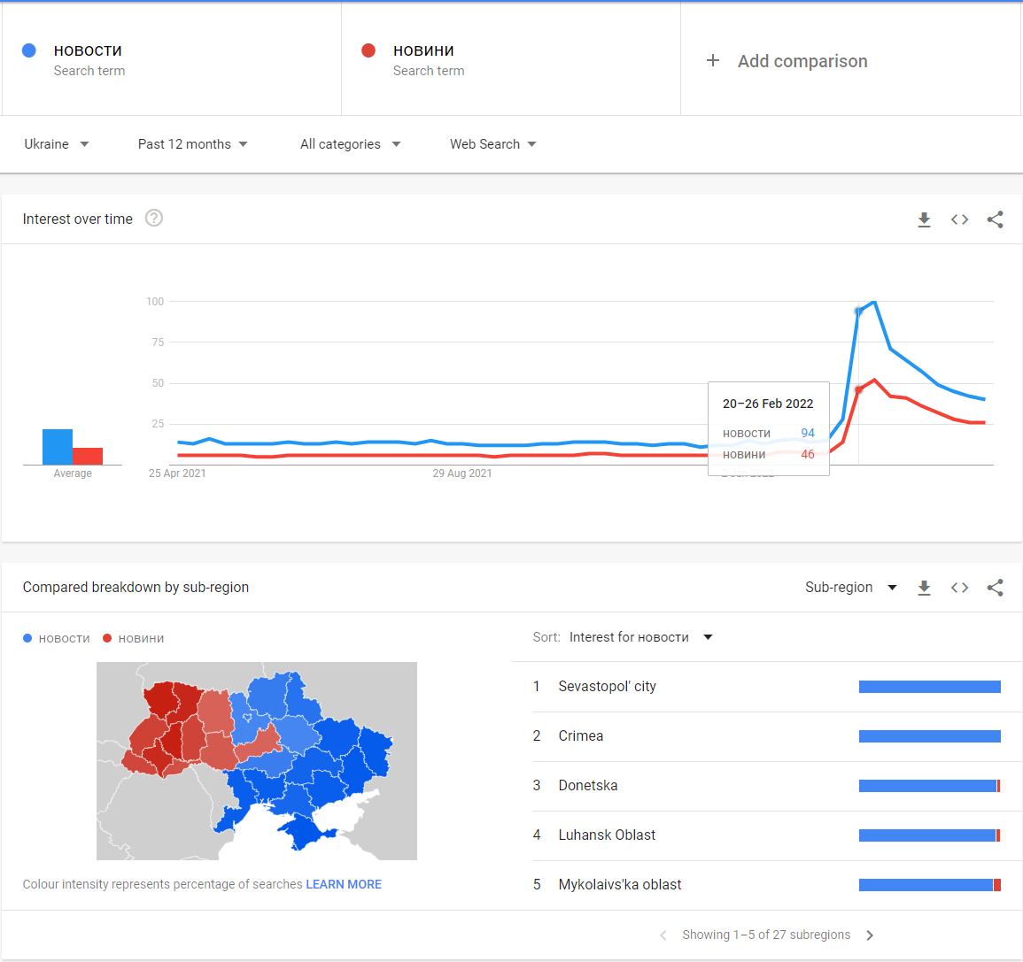The width and height of the screenshot is (1023, 962).
Task: Embed the Interest over time chart
Action: [x=959, y=219]
